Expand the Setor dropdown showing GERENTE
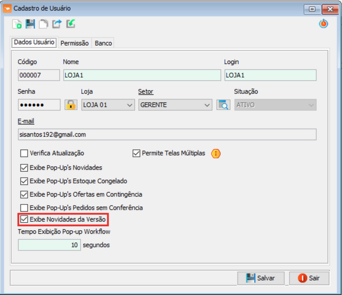The width and height of the screenshot is (342, 295). 175,105
